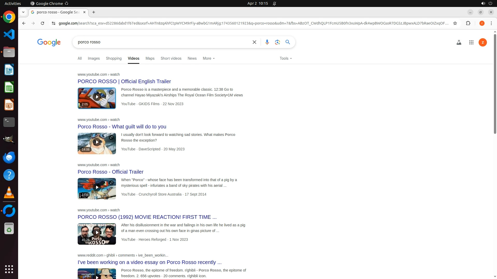Screen dimensions: 497x279
Task: Switch to the Short videos tab
Action: tap(171, 58)
